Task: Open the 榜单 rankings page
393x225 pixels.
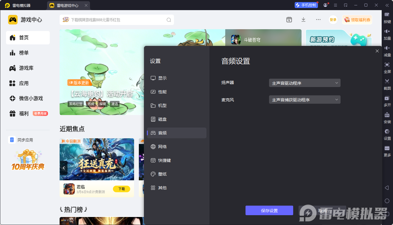Action: tap(28, 53)
